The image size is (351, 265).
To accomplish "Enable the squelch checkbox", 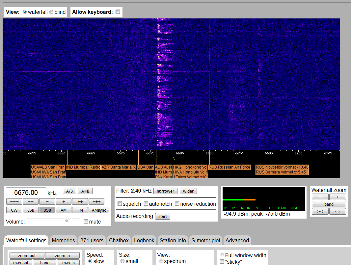I will (120, 204).
